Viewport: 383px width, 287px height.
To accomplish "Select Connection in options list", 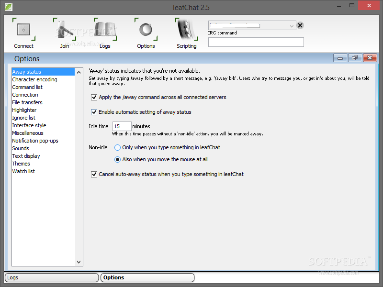I will pos(43,95).
